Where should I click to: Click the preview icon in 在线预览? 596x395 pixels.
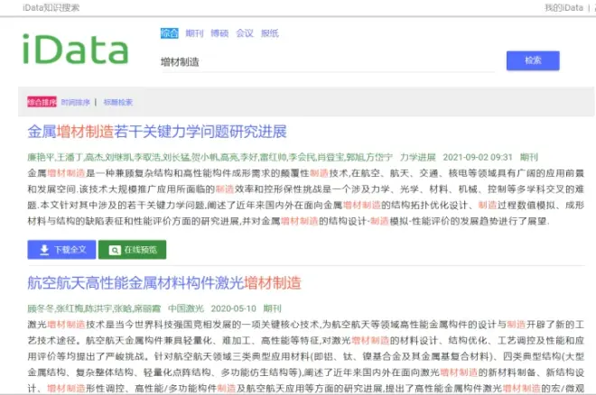click(x=114, y=250)
